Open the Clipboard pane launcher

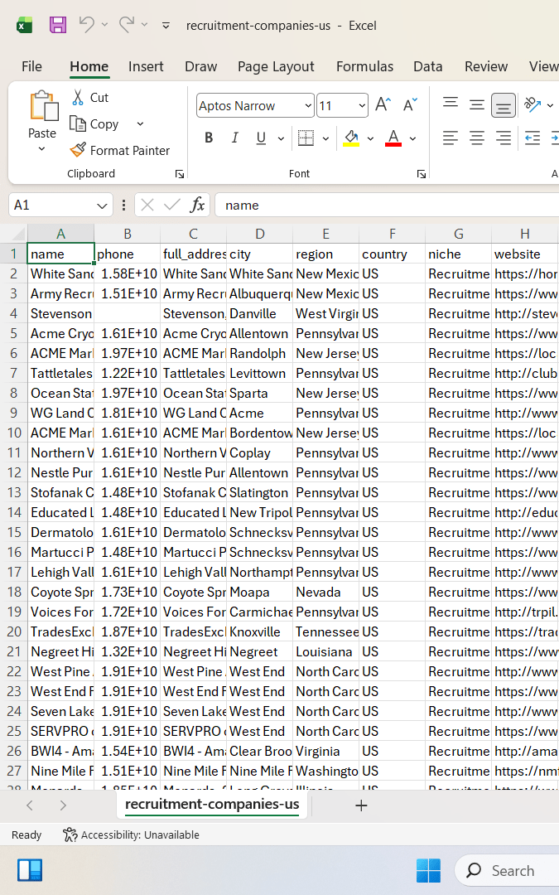click(x=180, y=174)
